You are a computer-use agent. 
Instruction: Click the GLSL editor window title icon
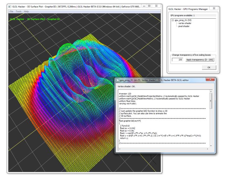pyautogui.click(x=117, y=80)
